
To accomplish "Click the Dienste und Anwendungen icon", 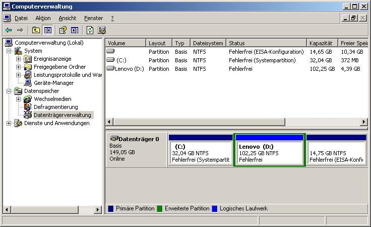I will (18, 123).
